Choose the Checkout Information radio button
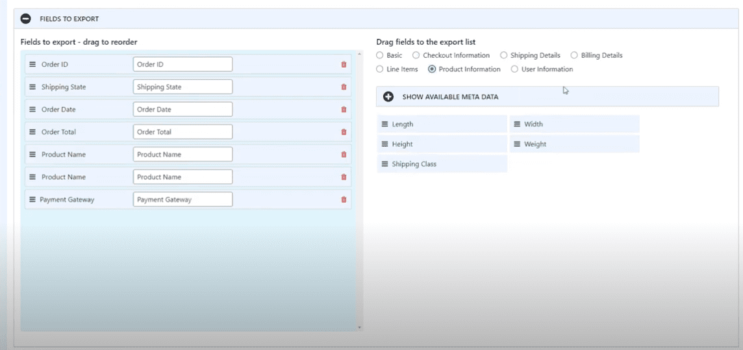 (x=416, y=56)
